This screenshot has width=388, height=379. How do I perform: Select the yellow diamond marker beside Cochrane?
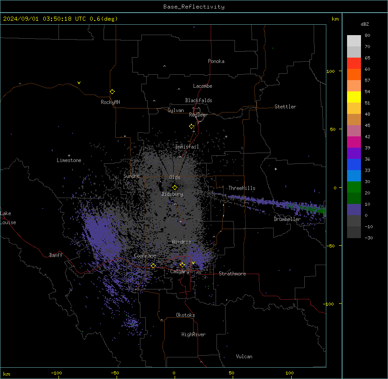[153, 266]
